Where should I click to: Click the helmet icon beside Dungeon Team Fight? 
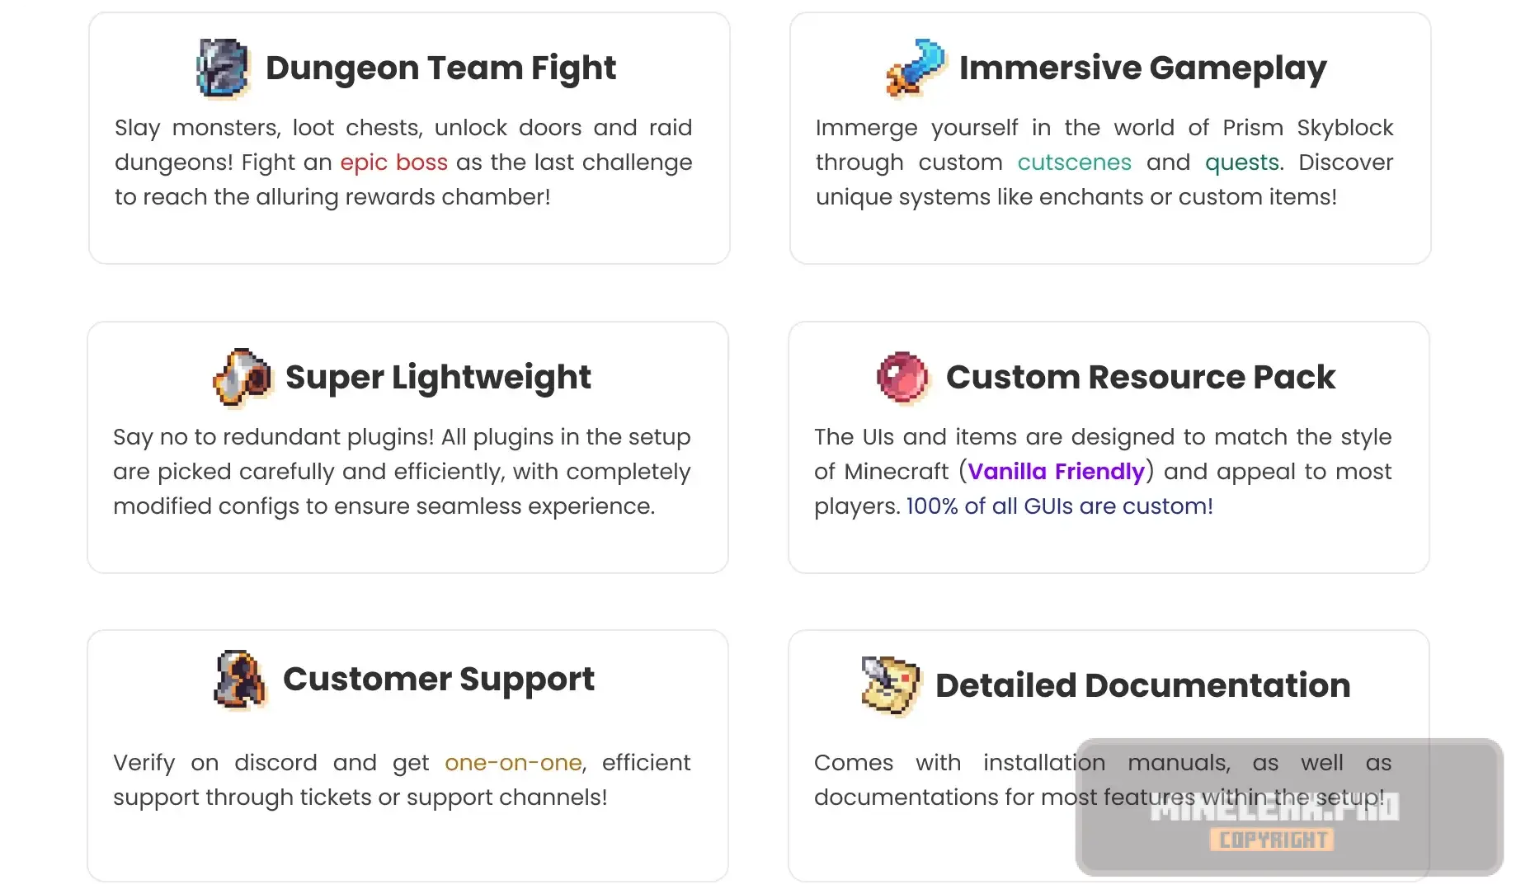coord(223,68)
